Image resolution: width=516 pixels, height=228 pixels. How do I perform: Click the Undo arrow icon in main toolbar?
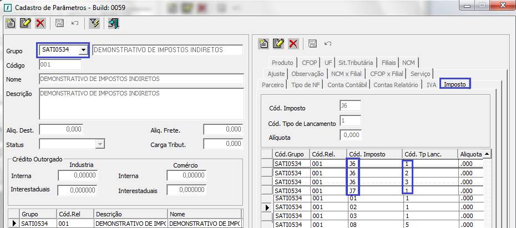pos(75,23)
